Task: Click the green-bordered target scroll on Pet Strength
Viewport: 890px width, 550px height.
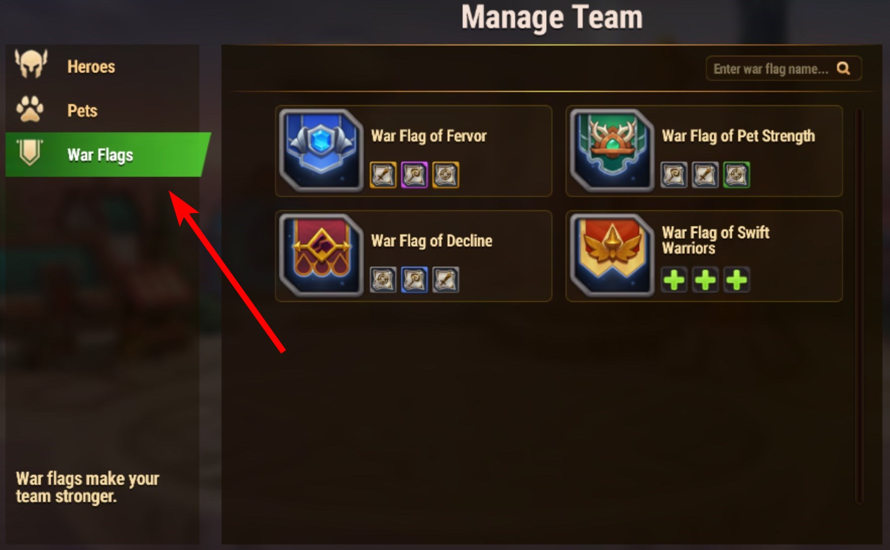Action: pyautogui.click(x=736, y=175)
